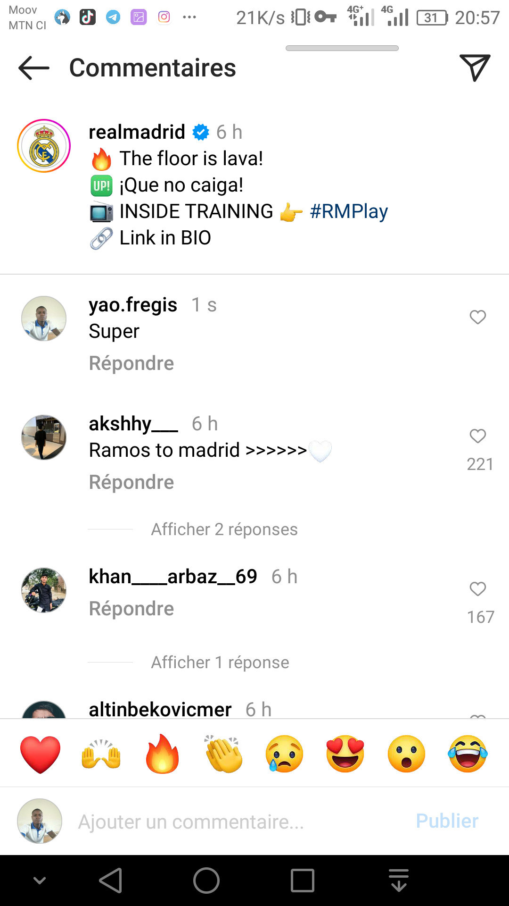Insert the raised hands emoji
This screenshot has height=906, width=509.
[x=101, y=754]
